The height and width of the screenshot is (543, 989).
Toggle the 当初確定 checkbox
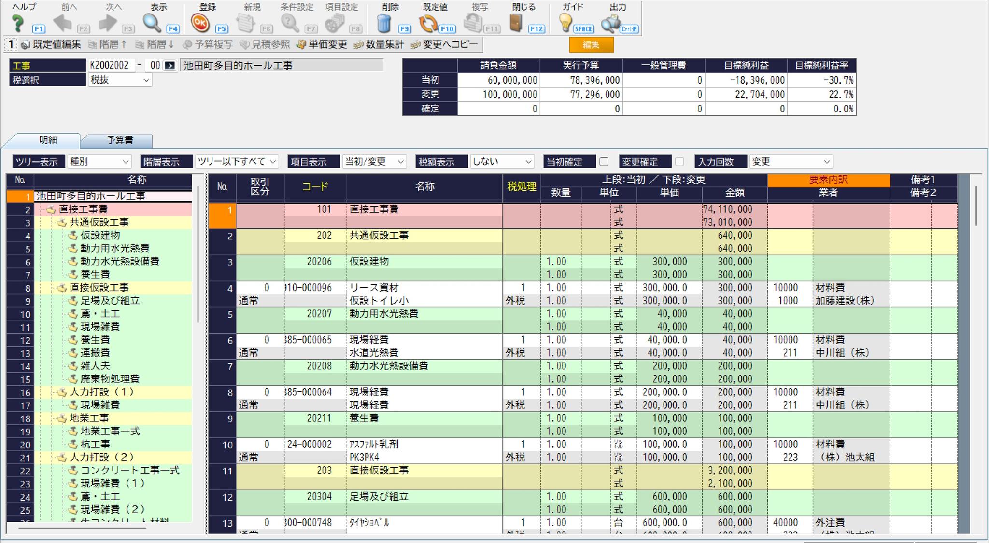[604, 162]
